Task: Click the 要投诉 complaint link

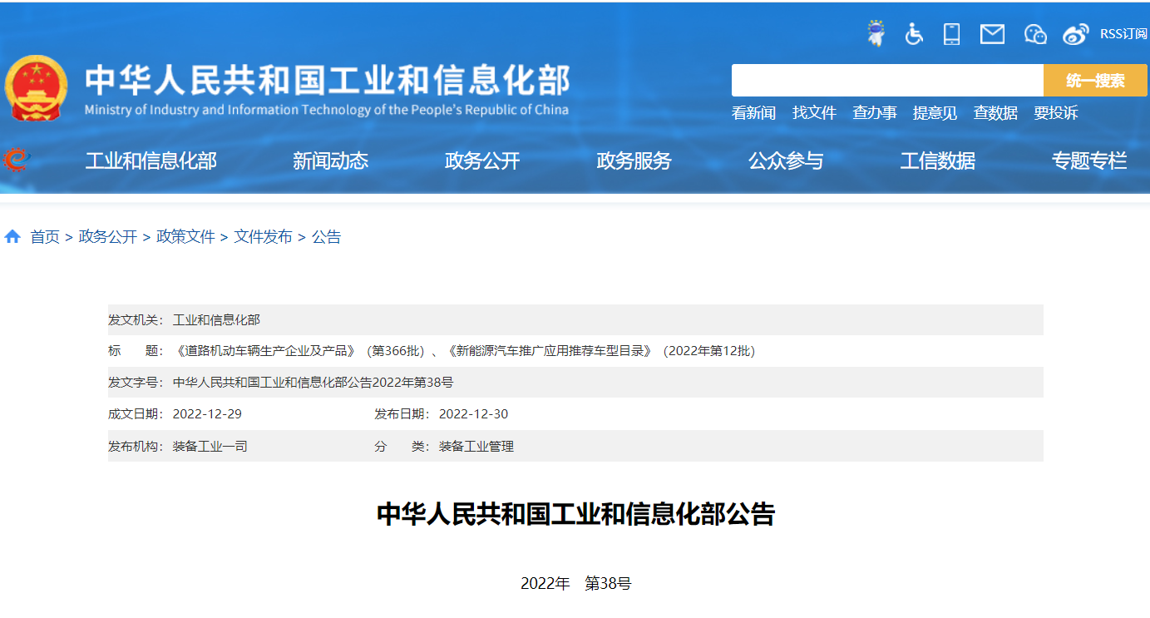Action: (1056, 113)
